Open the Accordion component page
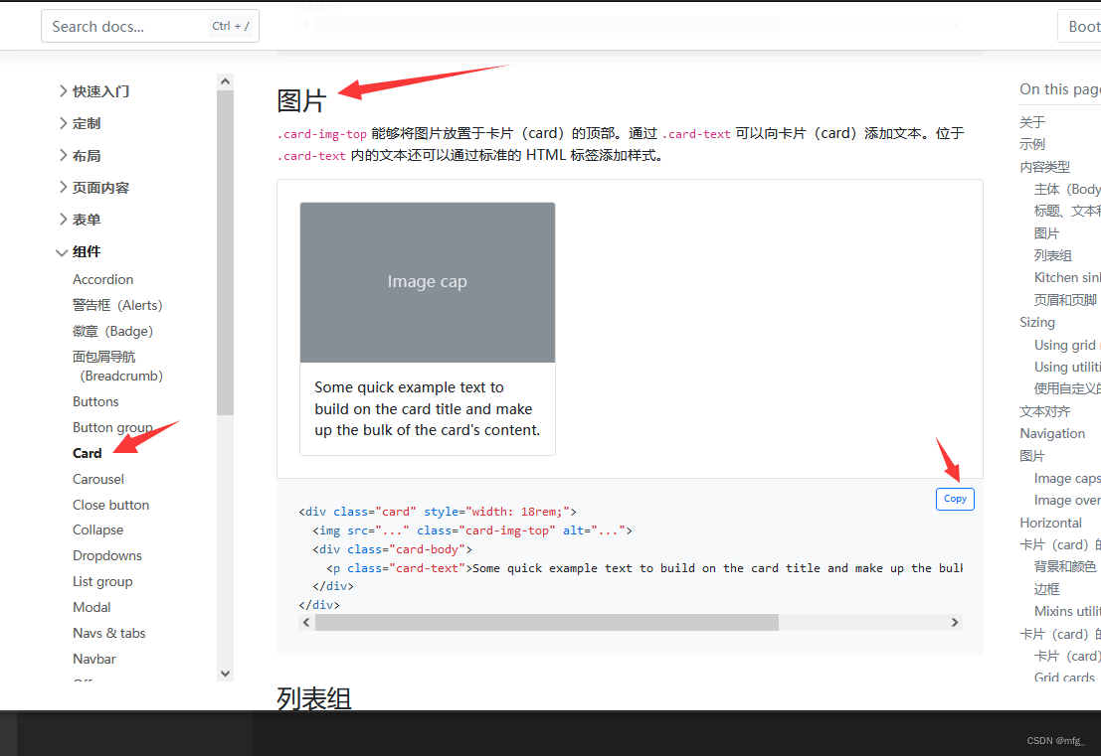1101x756 pixels. pos(102,279)
